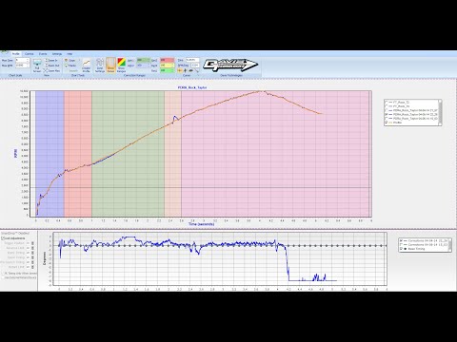Click the Davis Technologies logo
Screen dimensions: 457x342
tap(230, 65)
